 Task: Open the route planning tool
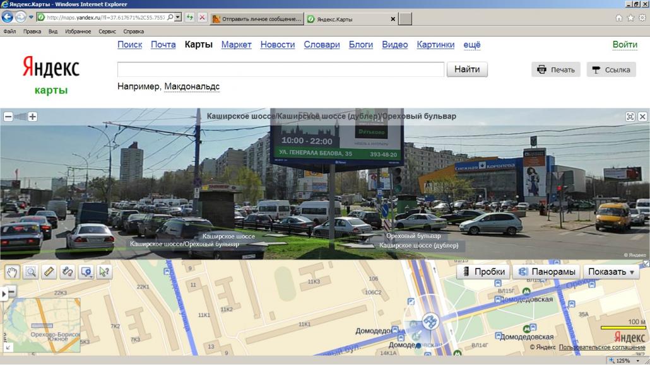point(67,272)
